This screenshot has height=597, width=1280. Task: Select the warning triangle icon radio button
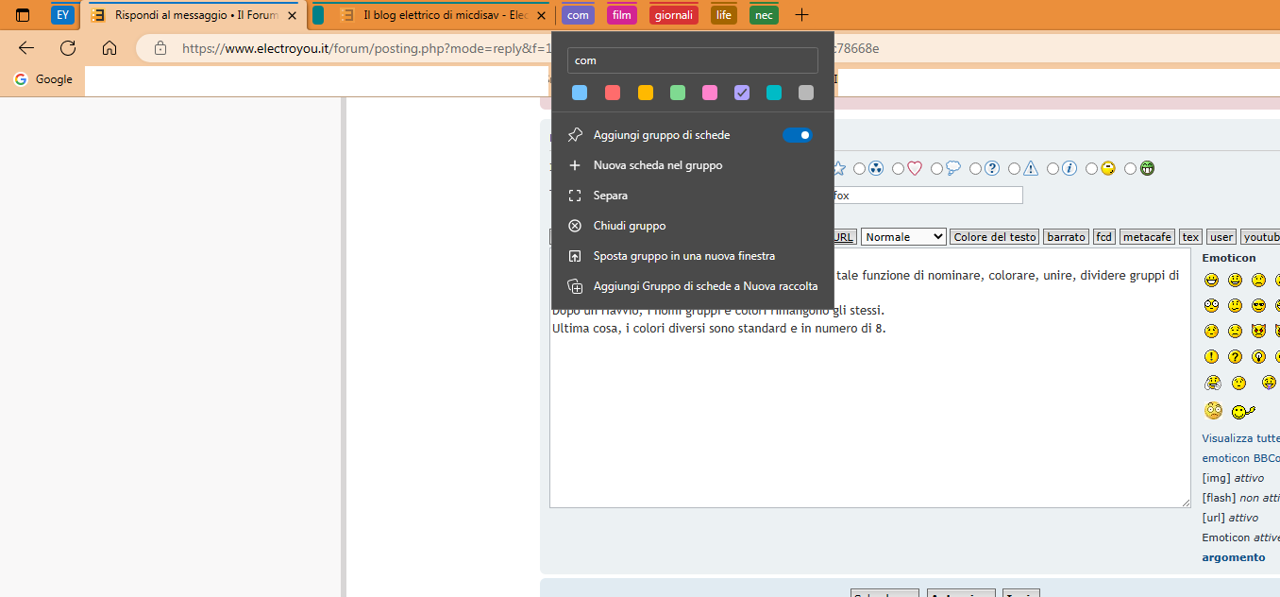[x=1015, y=169]
